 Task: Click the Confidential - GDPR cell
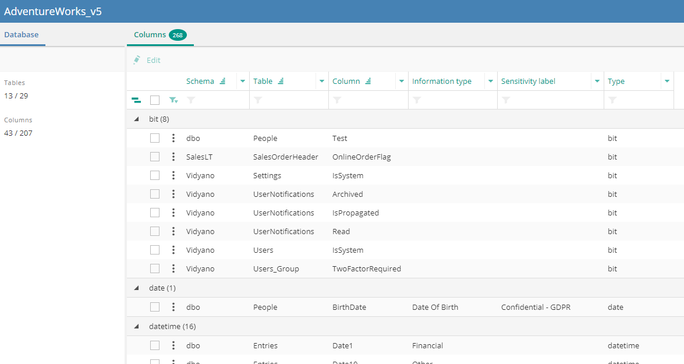click(536, 307)
